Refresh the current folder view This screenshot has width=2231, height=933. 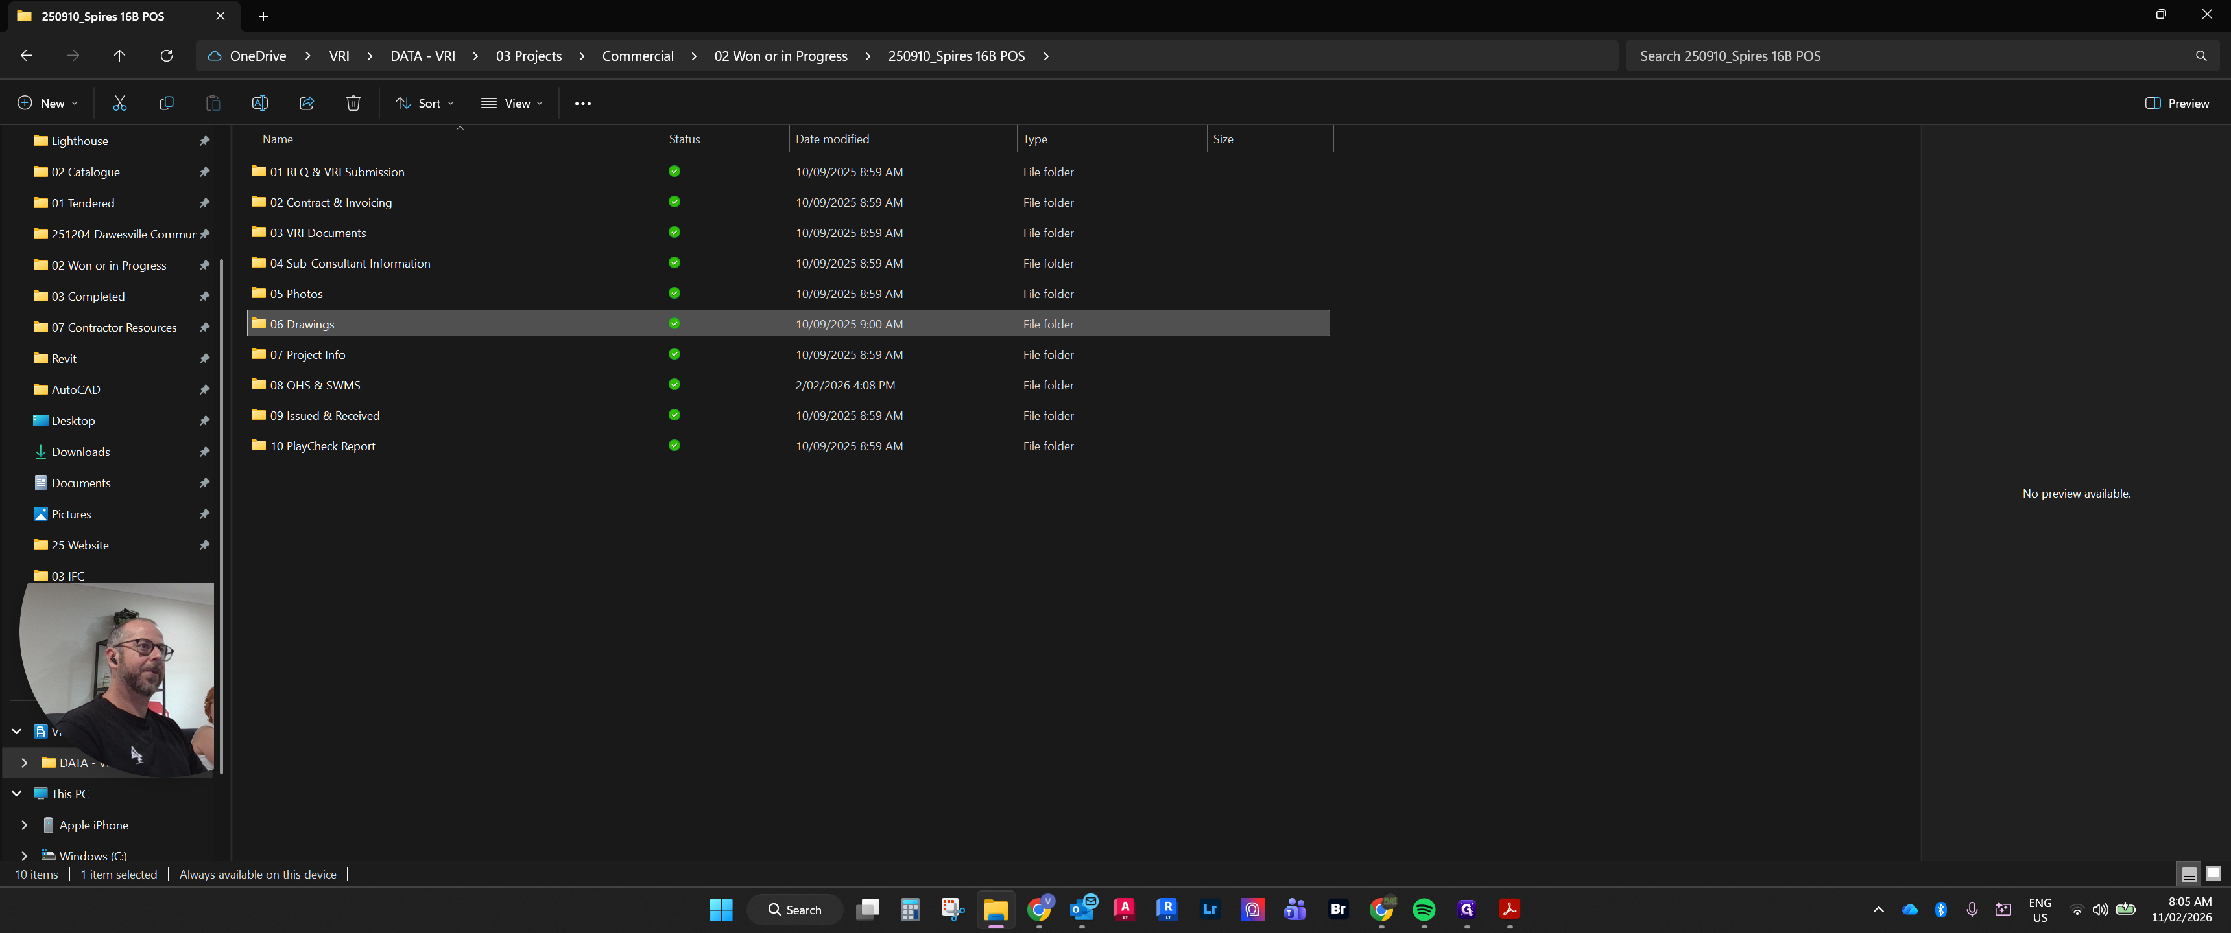tap(166, 55)
